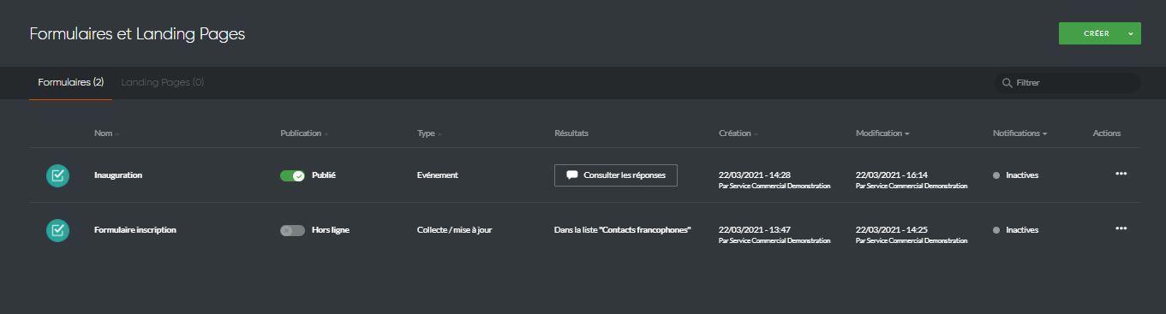
Task: Sort by Notifications column header
Action: pyautogui.click(x=1020, y=133)
